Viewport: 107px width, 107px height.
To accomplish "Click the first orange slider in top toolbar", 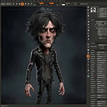I will click(x=41, y=3).
